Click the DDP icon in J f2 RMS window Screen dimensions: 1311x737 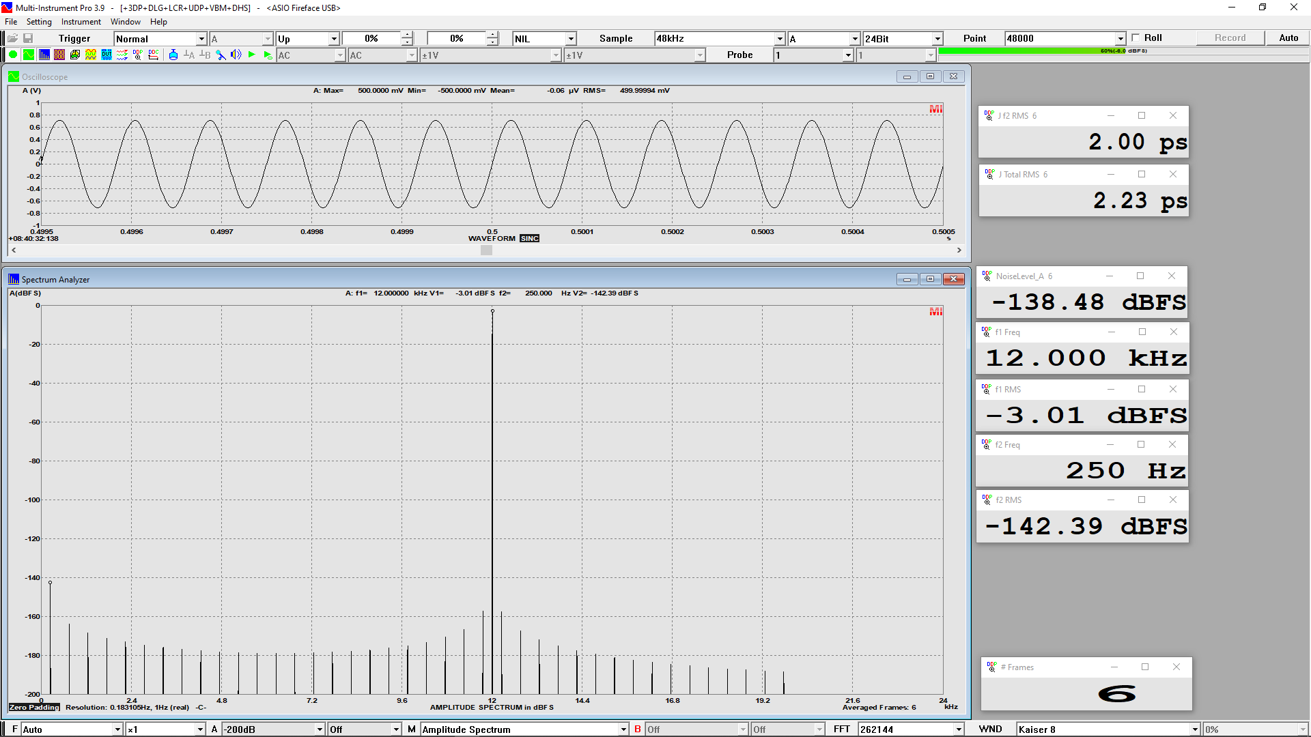coord(989,115)
